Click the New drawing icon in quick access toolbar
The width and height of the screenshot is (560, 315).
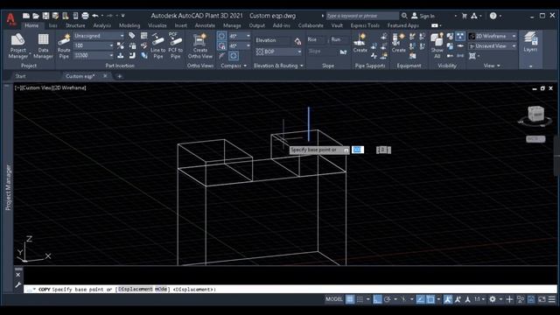point(26,16)
